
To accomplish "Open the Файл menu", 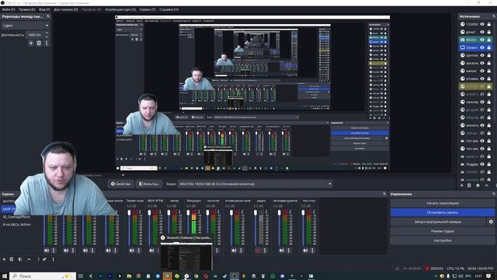I will (9, 9).
